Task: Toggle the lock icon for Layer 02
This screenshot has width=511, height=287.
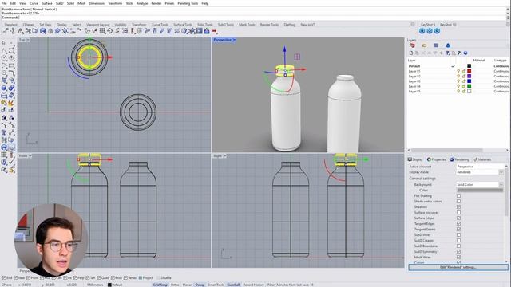Action: coord(463,77)
